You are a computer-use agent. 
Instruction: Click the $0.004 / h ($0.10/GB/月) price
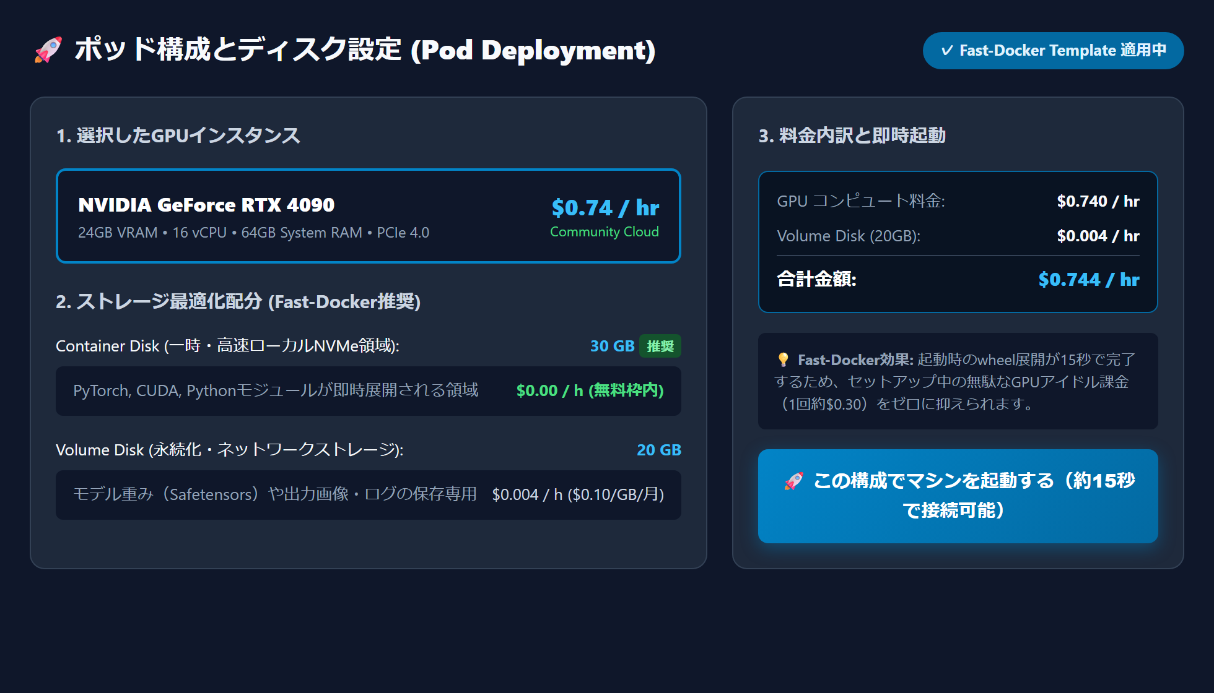(x=578, y=494)
